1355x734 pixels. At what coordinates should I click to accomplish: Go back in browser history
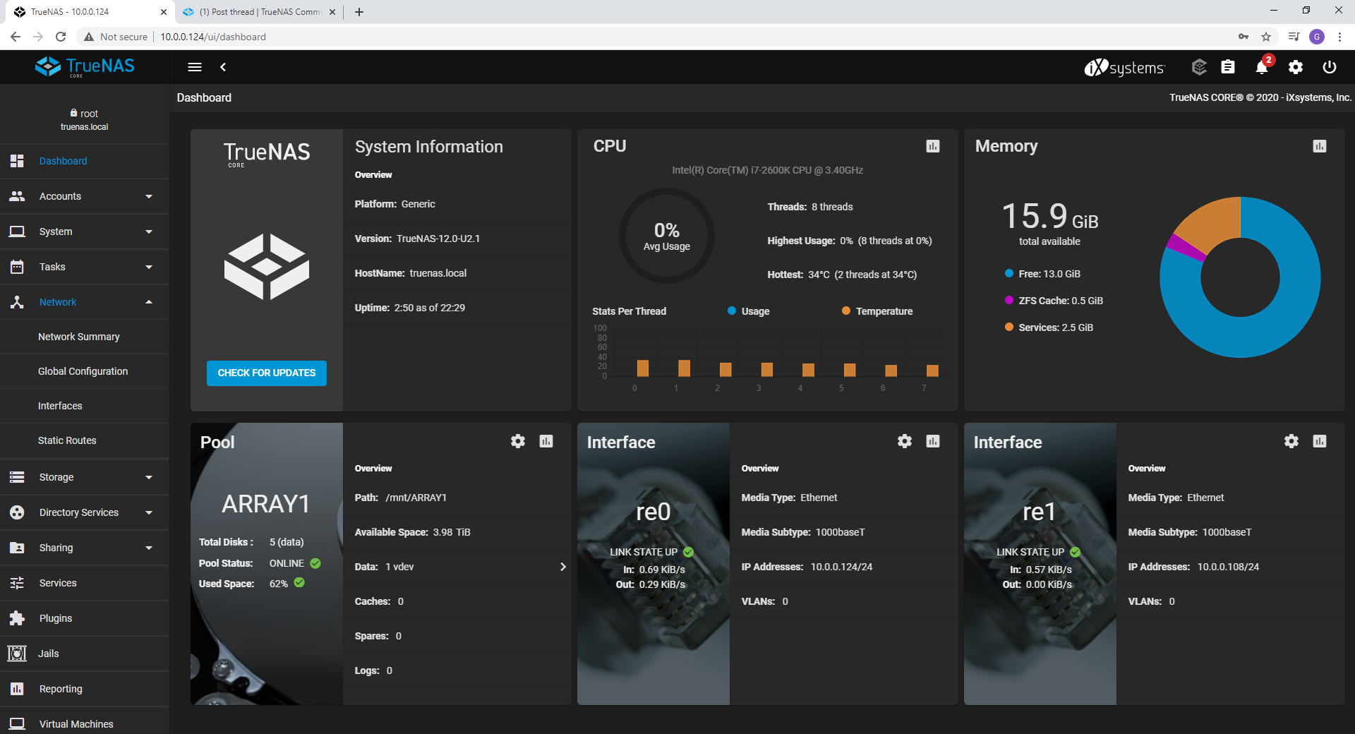16,37
